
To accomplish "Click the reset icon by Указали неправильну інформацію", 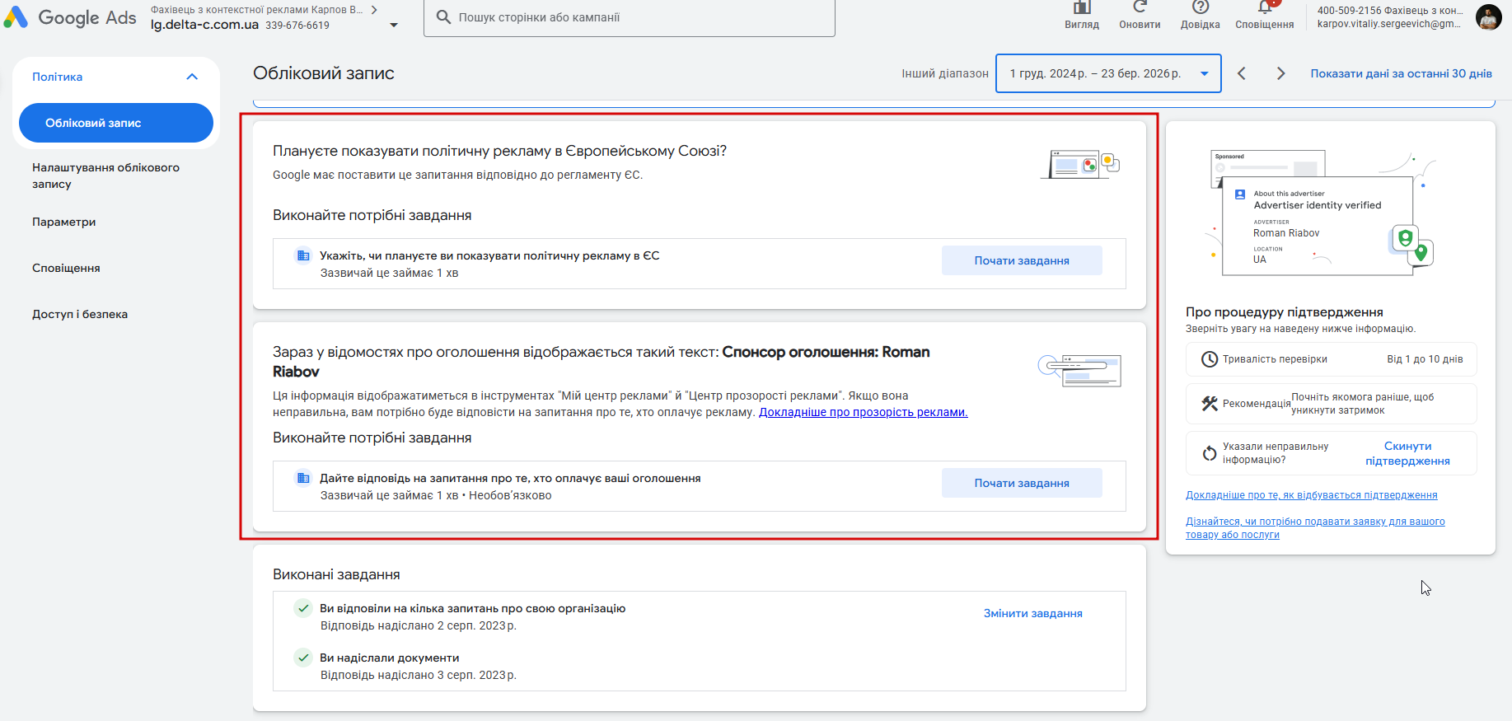I will tap(1209, 453).
